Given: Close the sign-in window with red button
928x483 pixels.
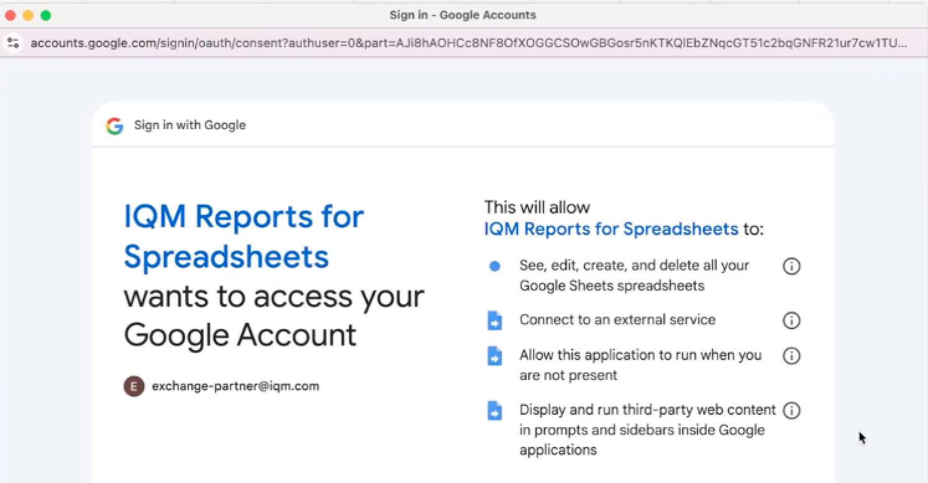Looking at the screenshot, I should (x=10, y=16).
